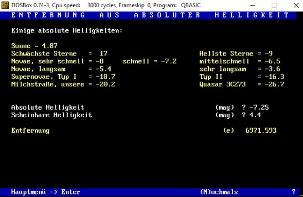Click 'sehr langsam' label
Image resolution: width=303 pixels, height=197 pixels.
(x=223, y=69)
